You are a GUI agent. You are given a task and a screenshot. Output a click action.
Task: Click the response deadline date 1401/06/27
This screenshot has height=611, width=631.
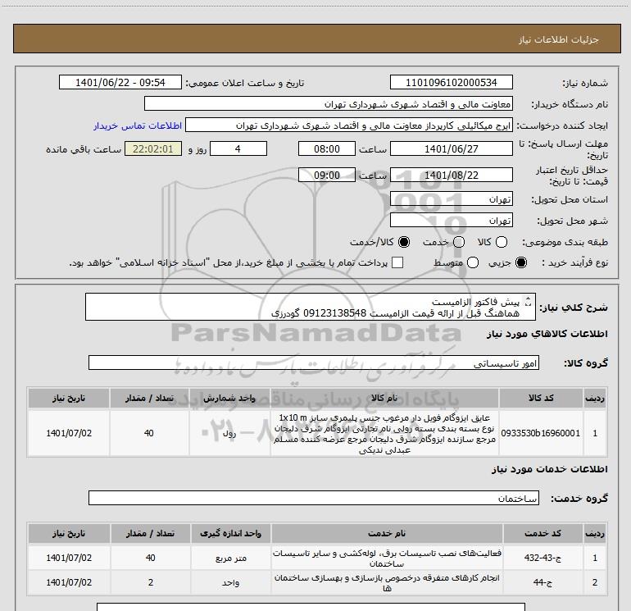click(451, 148)
